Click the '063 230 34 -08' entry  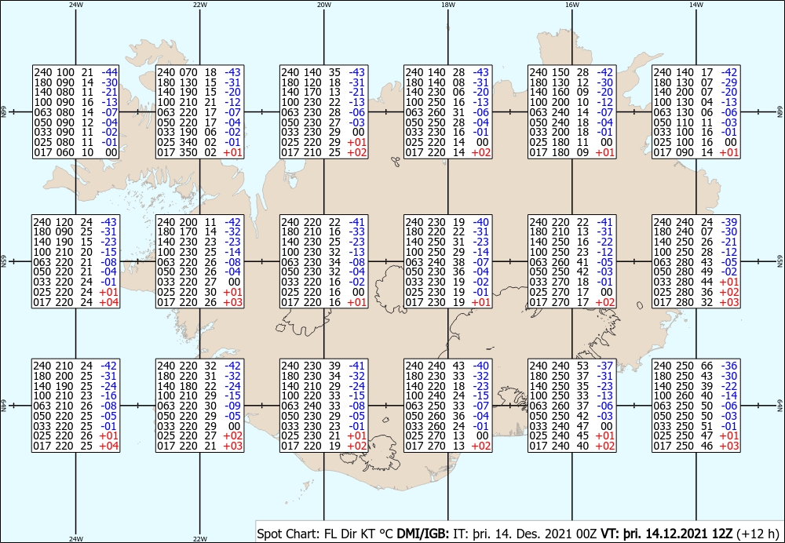tap(324, 262)
